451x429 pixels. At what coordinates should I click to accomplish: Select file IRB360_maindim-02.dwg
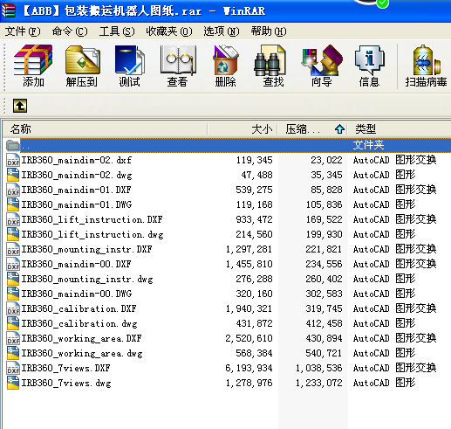coord(77,175)
